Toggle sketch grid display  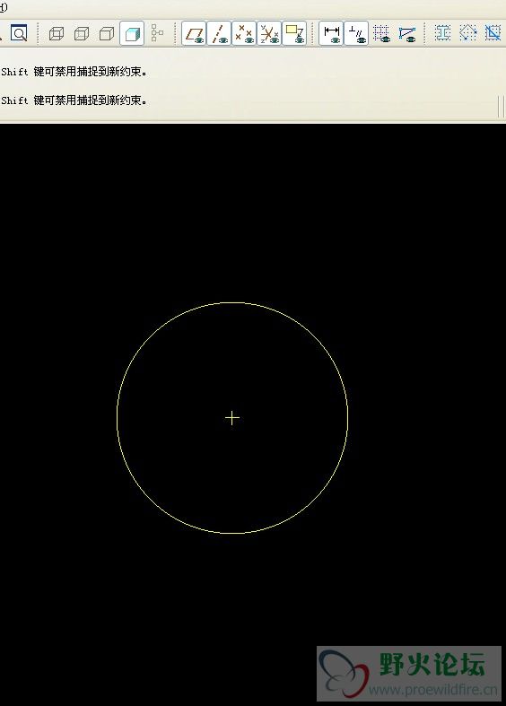click(381, 33)
